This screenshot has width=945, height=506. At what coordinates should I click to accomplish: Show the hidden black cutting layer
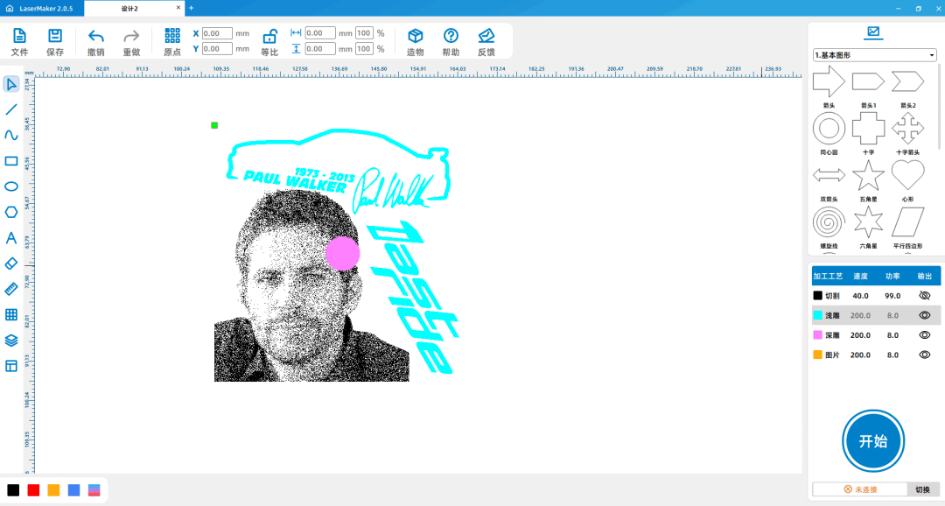point(924,296)
